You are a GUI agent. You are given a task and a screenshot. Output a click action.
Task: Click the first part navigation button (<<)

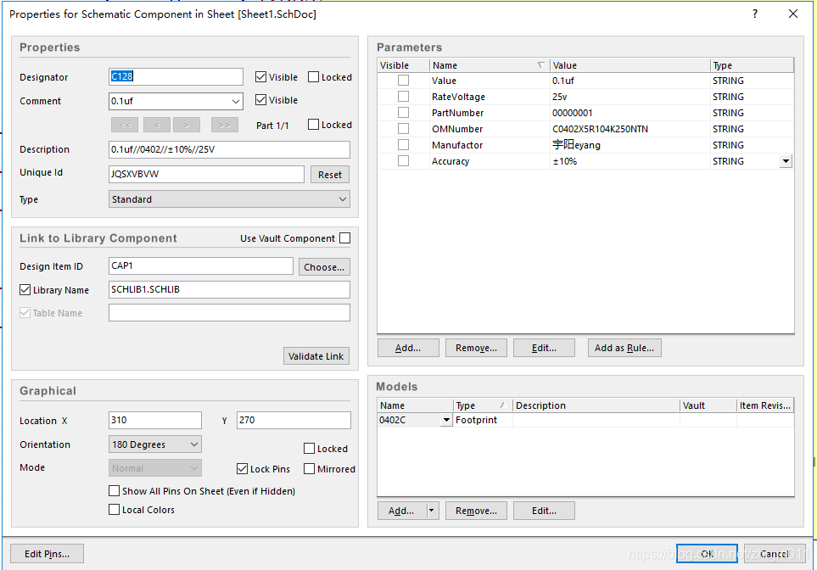[x=124, y=125]
